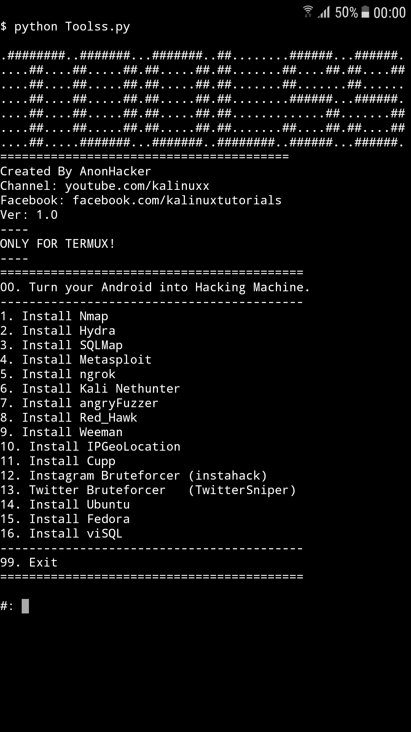Tap the battery icon in status bar

pos(365,12)
